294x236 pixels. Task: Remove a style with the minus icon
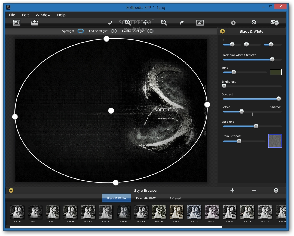pyautogui.click(x=254, y=190)
